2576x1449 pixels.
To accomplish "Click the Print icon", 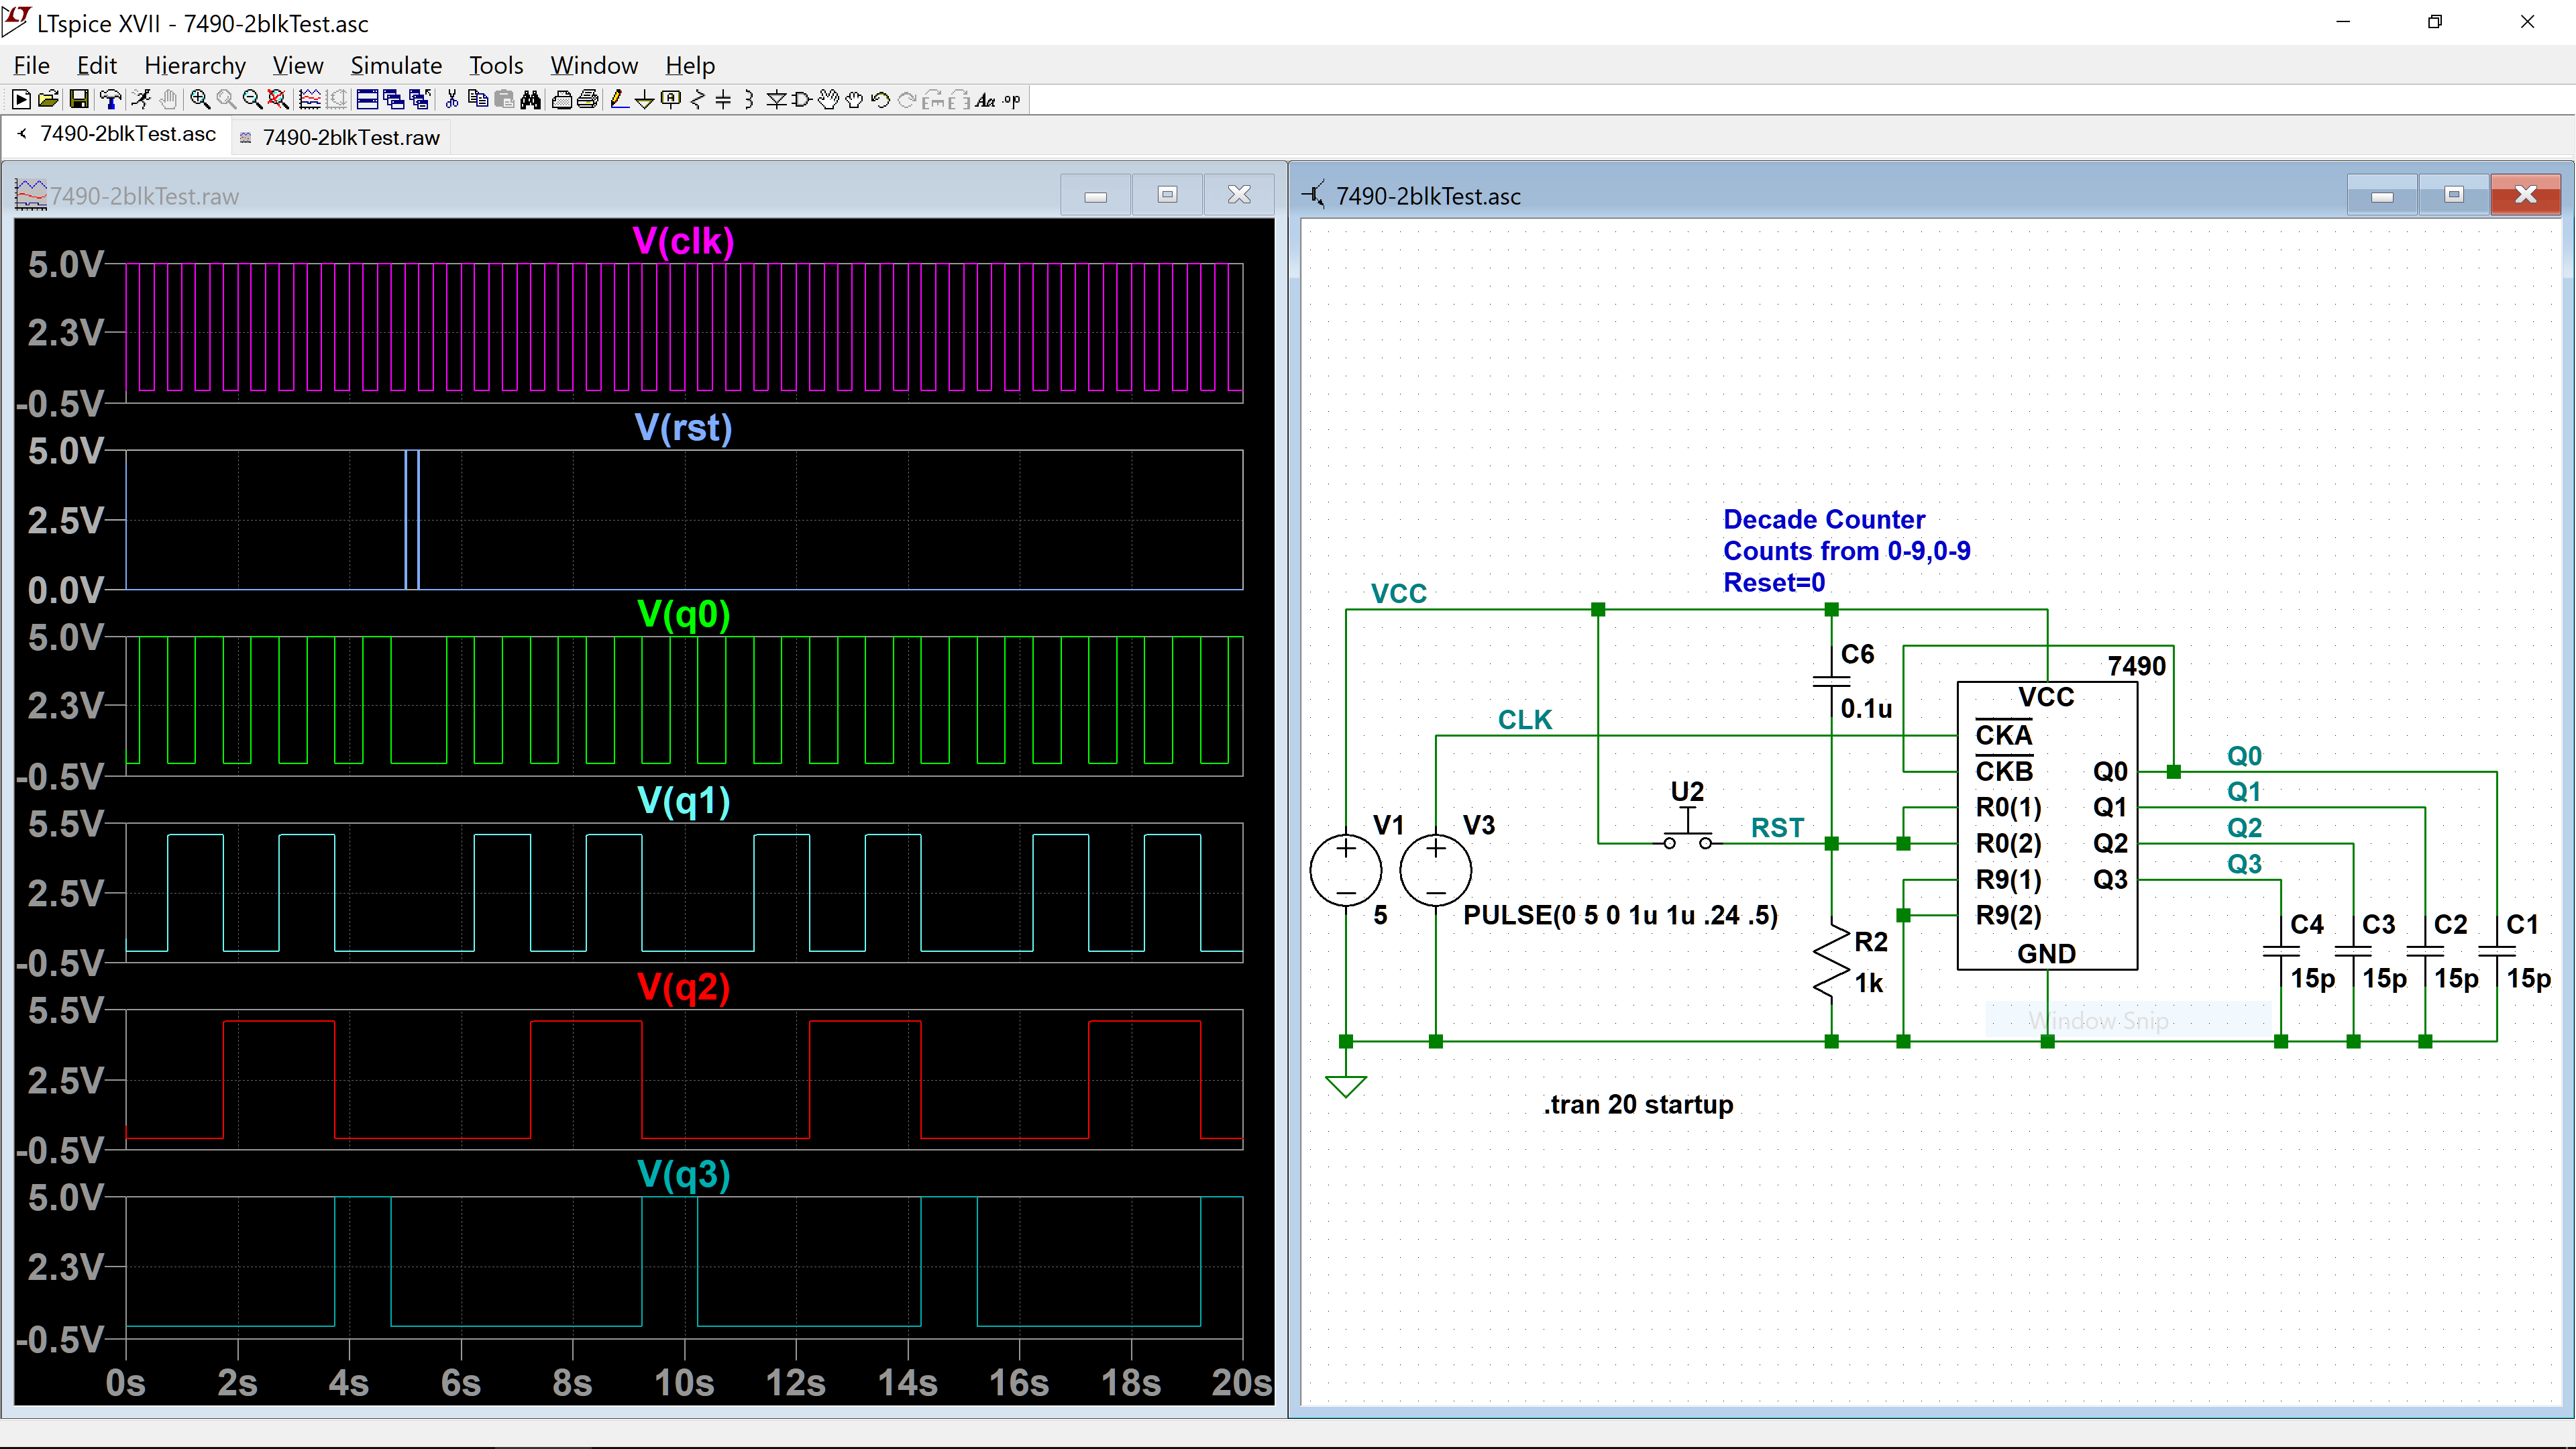I will coord(587,100).
